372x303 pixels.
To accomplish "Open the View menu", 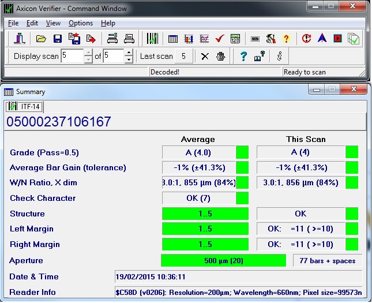I will click(x=53, y=23).
